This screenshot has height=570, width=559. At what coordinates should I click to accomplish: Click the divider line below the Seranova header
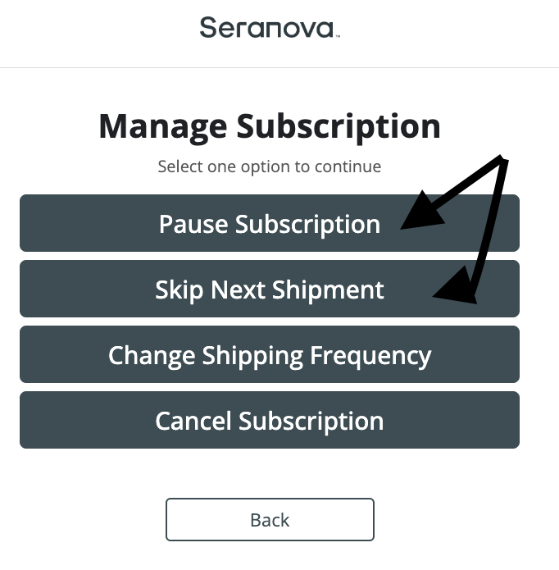279,67
